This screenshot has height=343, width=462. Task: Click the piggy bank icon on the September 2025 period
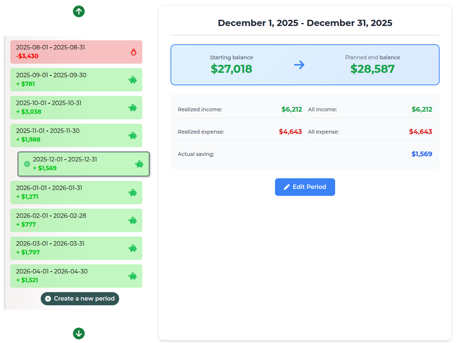[x=132, y=80]
